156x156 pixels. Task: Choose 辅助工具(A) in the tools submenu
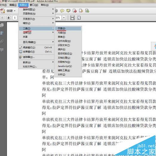[x=68, y=70]
